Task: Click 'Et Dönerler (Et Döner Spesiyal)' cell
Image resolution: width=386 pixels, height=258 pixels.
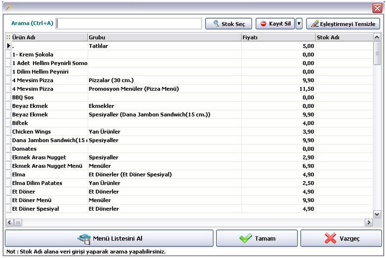Action: (165, 174)
